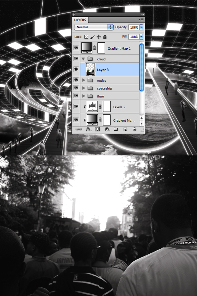Click the Lock image pixels brush icon
This screenshot has height=296, width=197.
[x=93, y=37]
